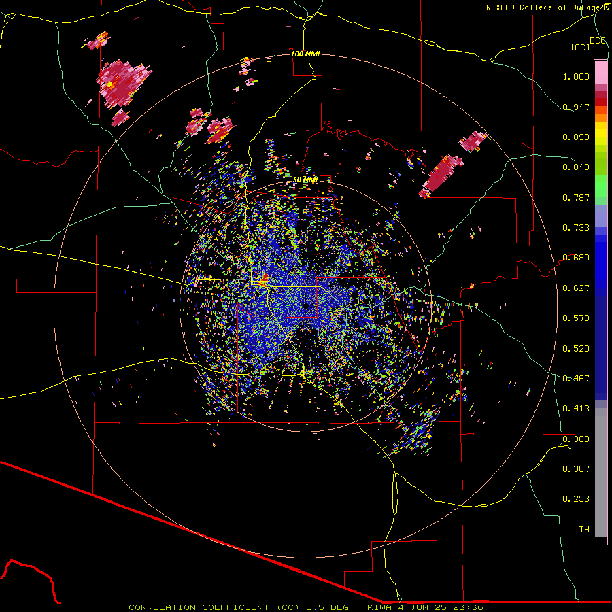Click the 50 NMI range ring label
The width and height of the screenshot is (612, 612).
(x=305, y=180)
